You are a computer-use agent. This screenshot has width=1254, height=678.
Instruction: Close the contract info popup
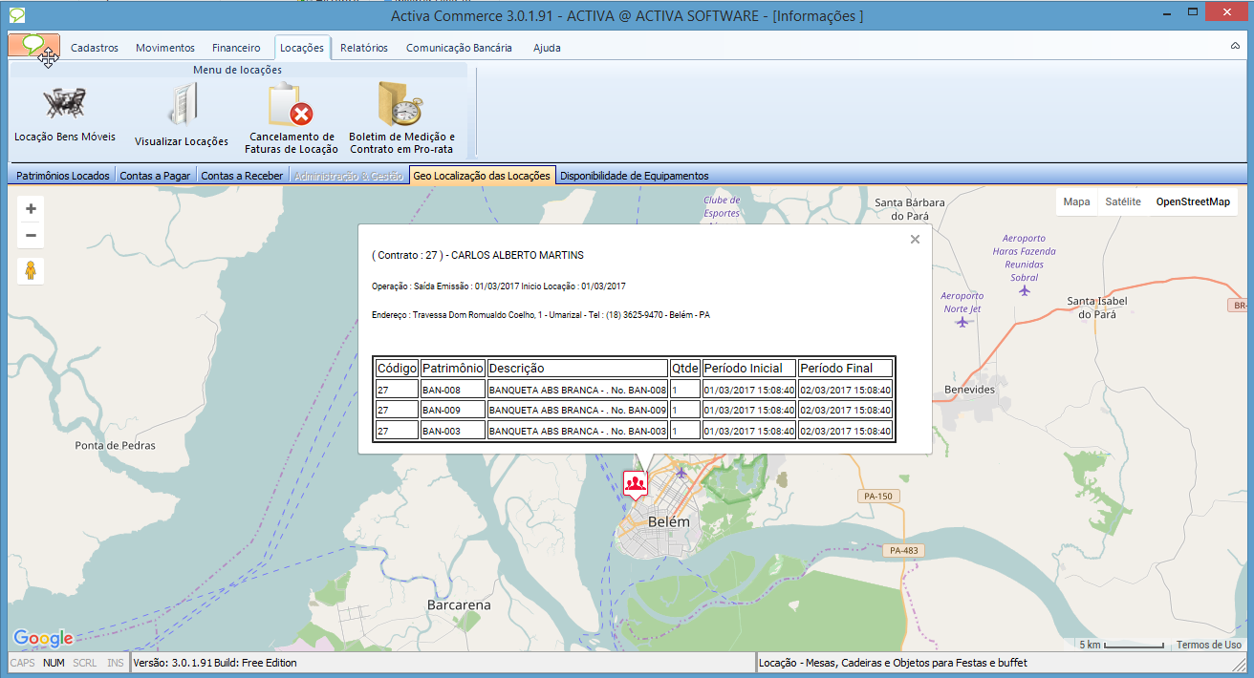pyautogui.click(x=915, y=240)
